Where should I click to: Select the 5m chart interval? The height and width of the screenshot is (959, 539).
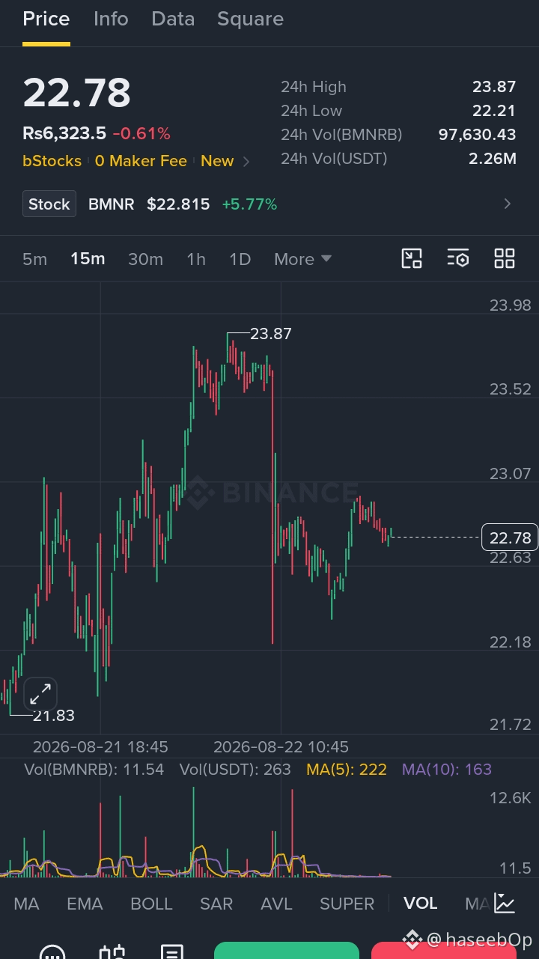(x=34, y=259)
